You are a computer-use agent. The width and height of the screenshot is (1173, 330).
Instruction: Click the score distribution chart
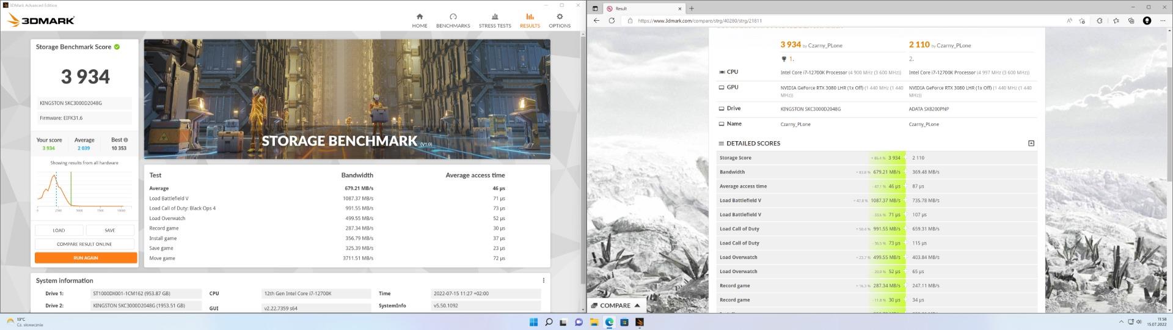[84, 190]
